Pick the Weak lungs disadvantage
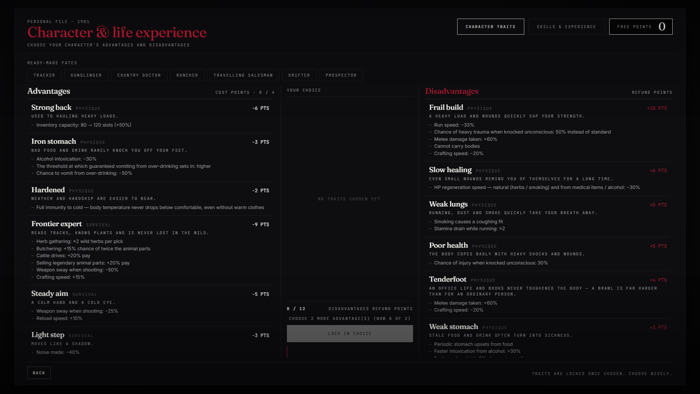The width and height of the screenshot is (700, 394). pos(548,216)
